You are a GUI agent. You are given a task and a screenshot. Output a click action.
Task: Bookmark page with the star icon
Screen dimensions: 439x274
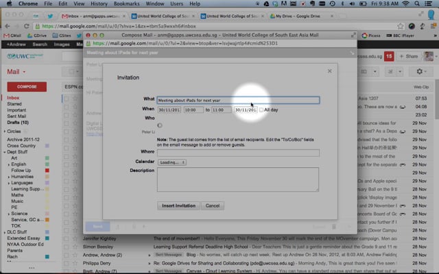pyautogui.click(x=401, y=26)
